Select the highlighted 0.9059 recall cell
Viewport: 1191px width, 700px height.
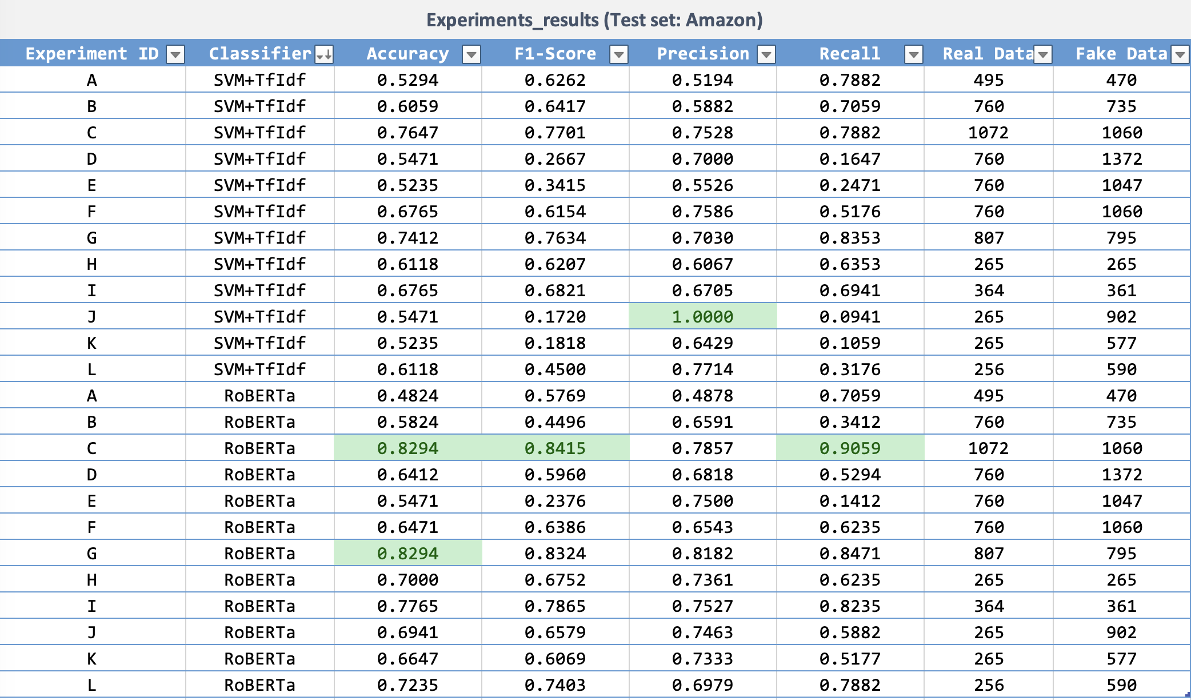click(x=850, y=448)
